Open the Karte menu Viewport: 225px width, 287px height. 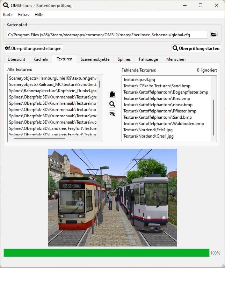click(8, 15)
